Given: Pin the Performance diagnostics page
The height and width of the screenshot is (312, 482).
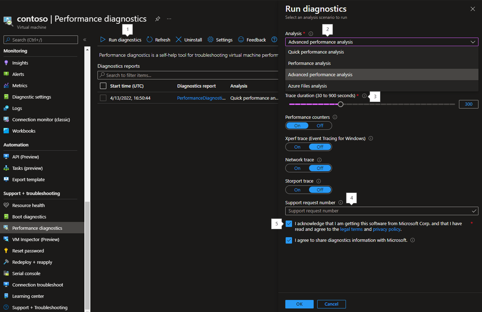Looking at the screenshot, I should pos(158,19).
